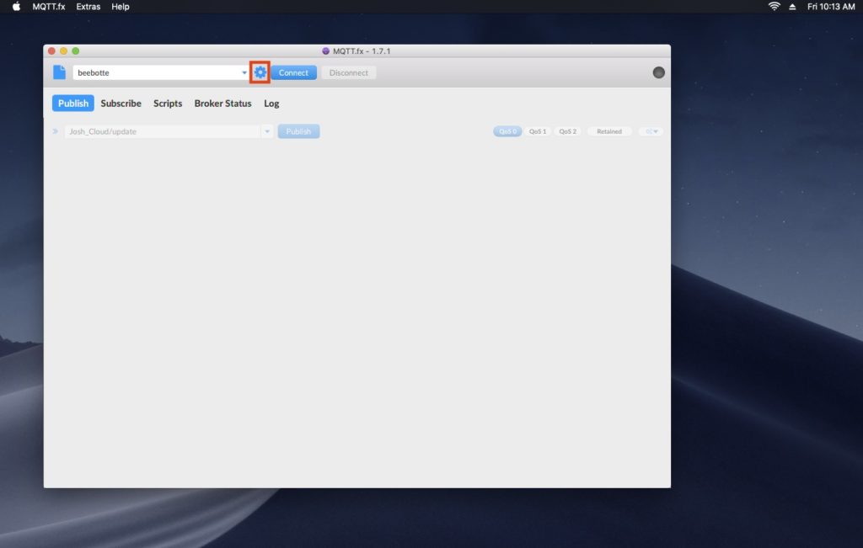
Task: Open the rightmost publish options dropdown
Action: pyautogui.click(x=651, y=131)
